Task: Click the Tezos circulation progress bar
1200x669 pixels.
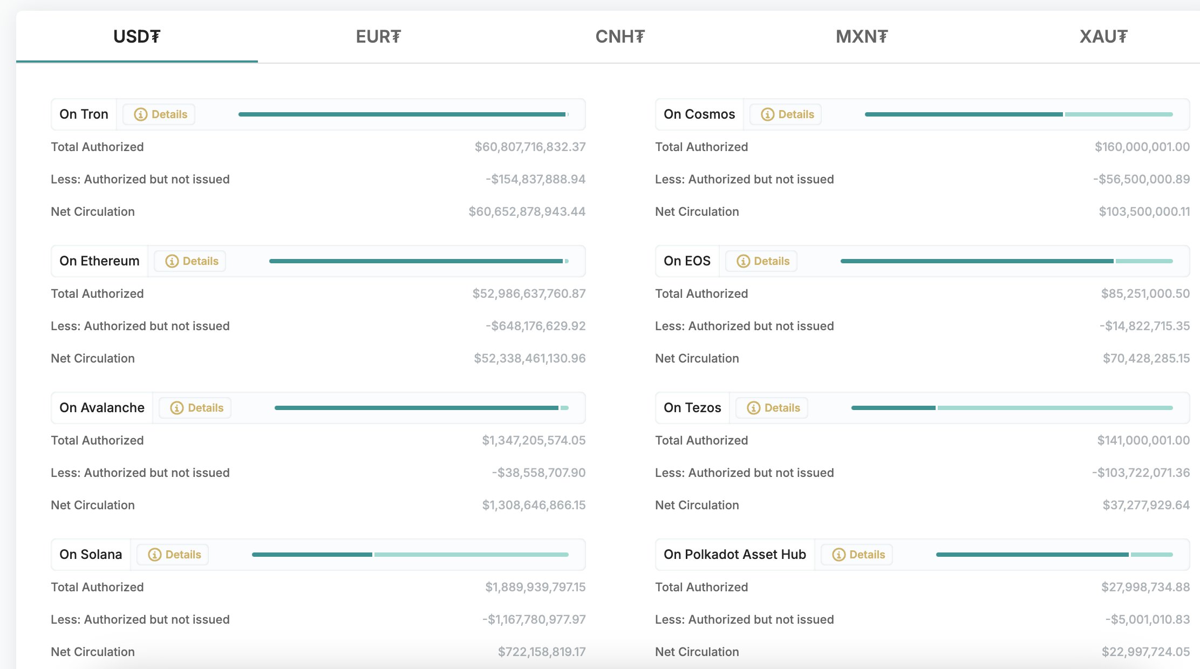Action: coord(1012,408)
